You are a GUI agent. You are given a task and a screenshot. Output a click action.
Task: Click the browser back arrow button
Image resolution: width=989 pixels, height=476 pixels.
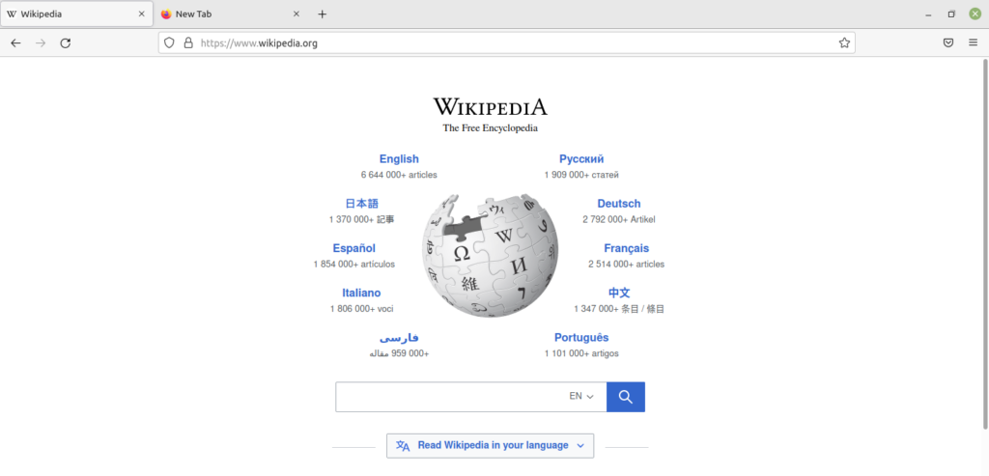15,42
